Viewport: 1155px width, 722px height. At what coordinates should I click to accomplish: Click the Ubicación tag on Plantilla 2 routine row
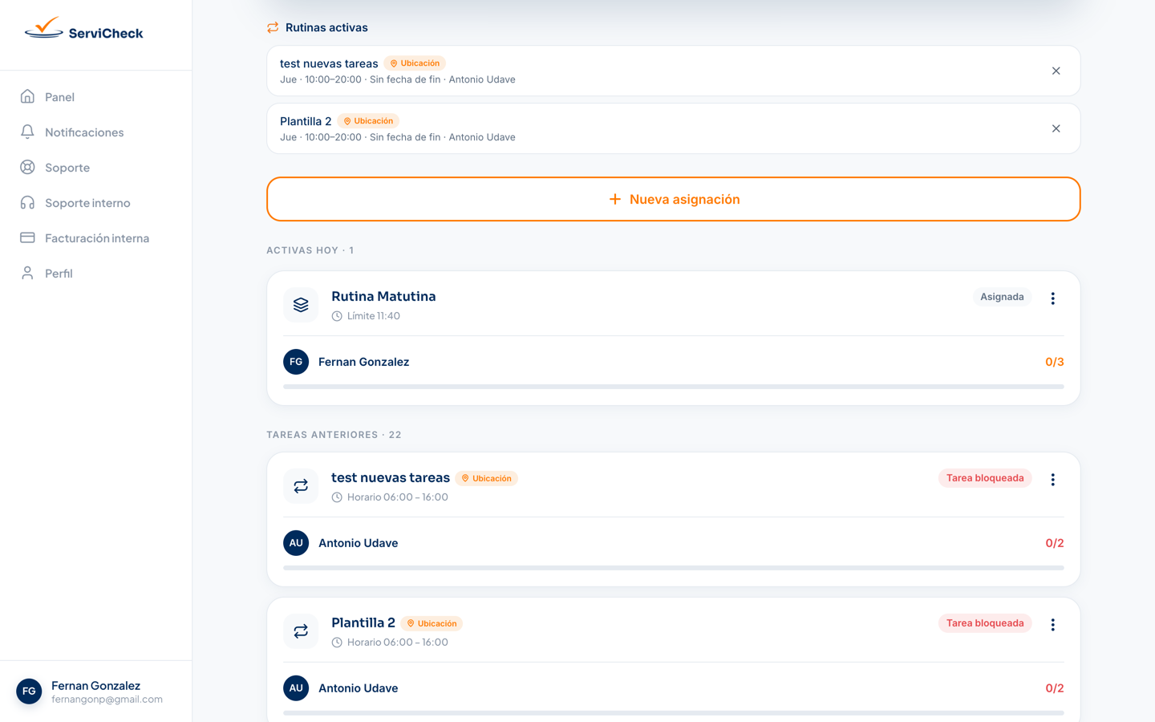[x=368, y=121]
